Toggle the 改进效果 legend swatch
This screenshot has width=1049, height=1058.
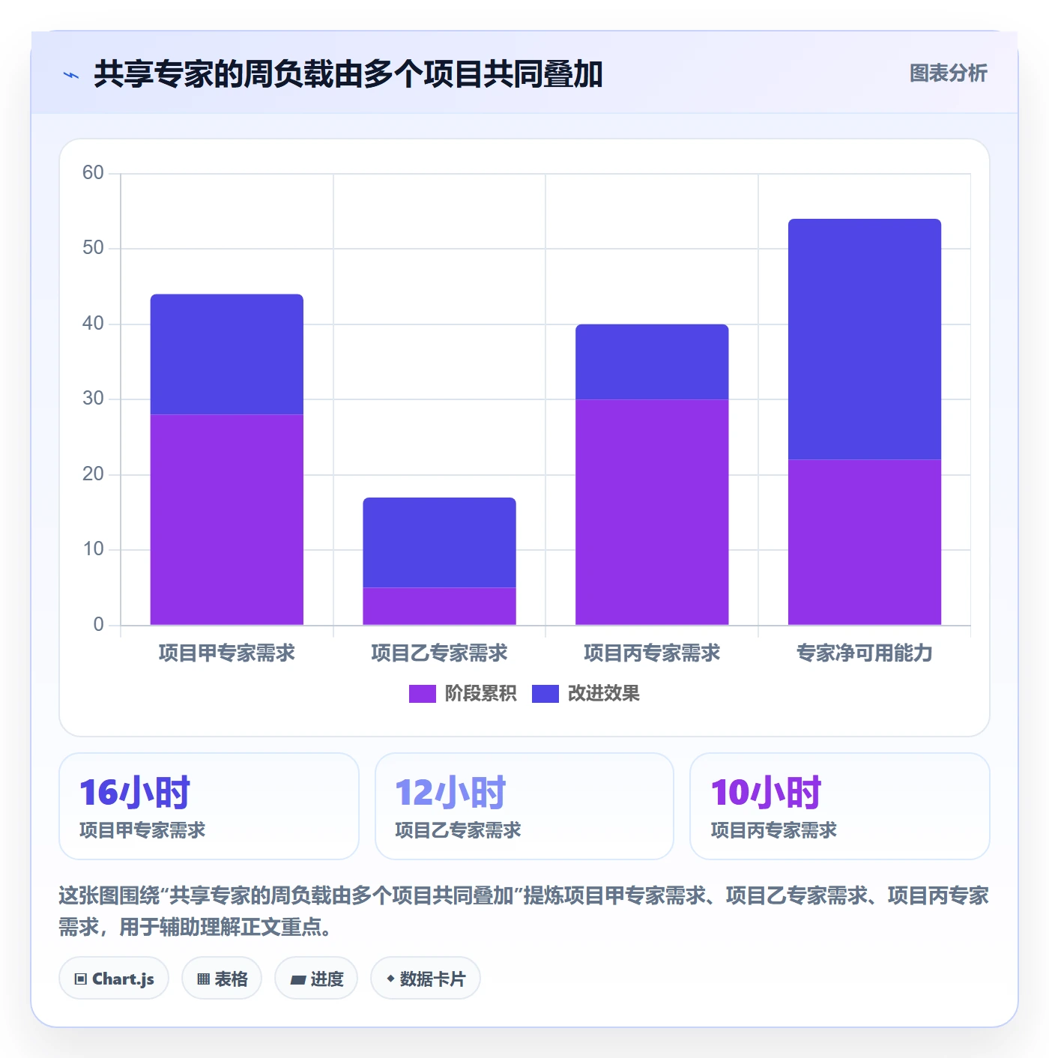point(545,694)
